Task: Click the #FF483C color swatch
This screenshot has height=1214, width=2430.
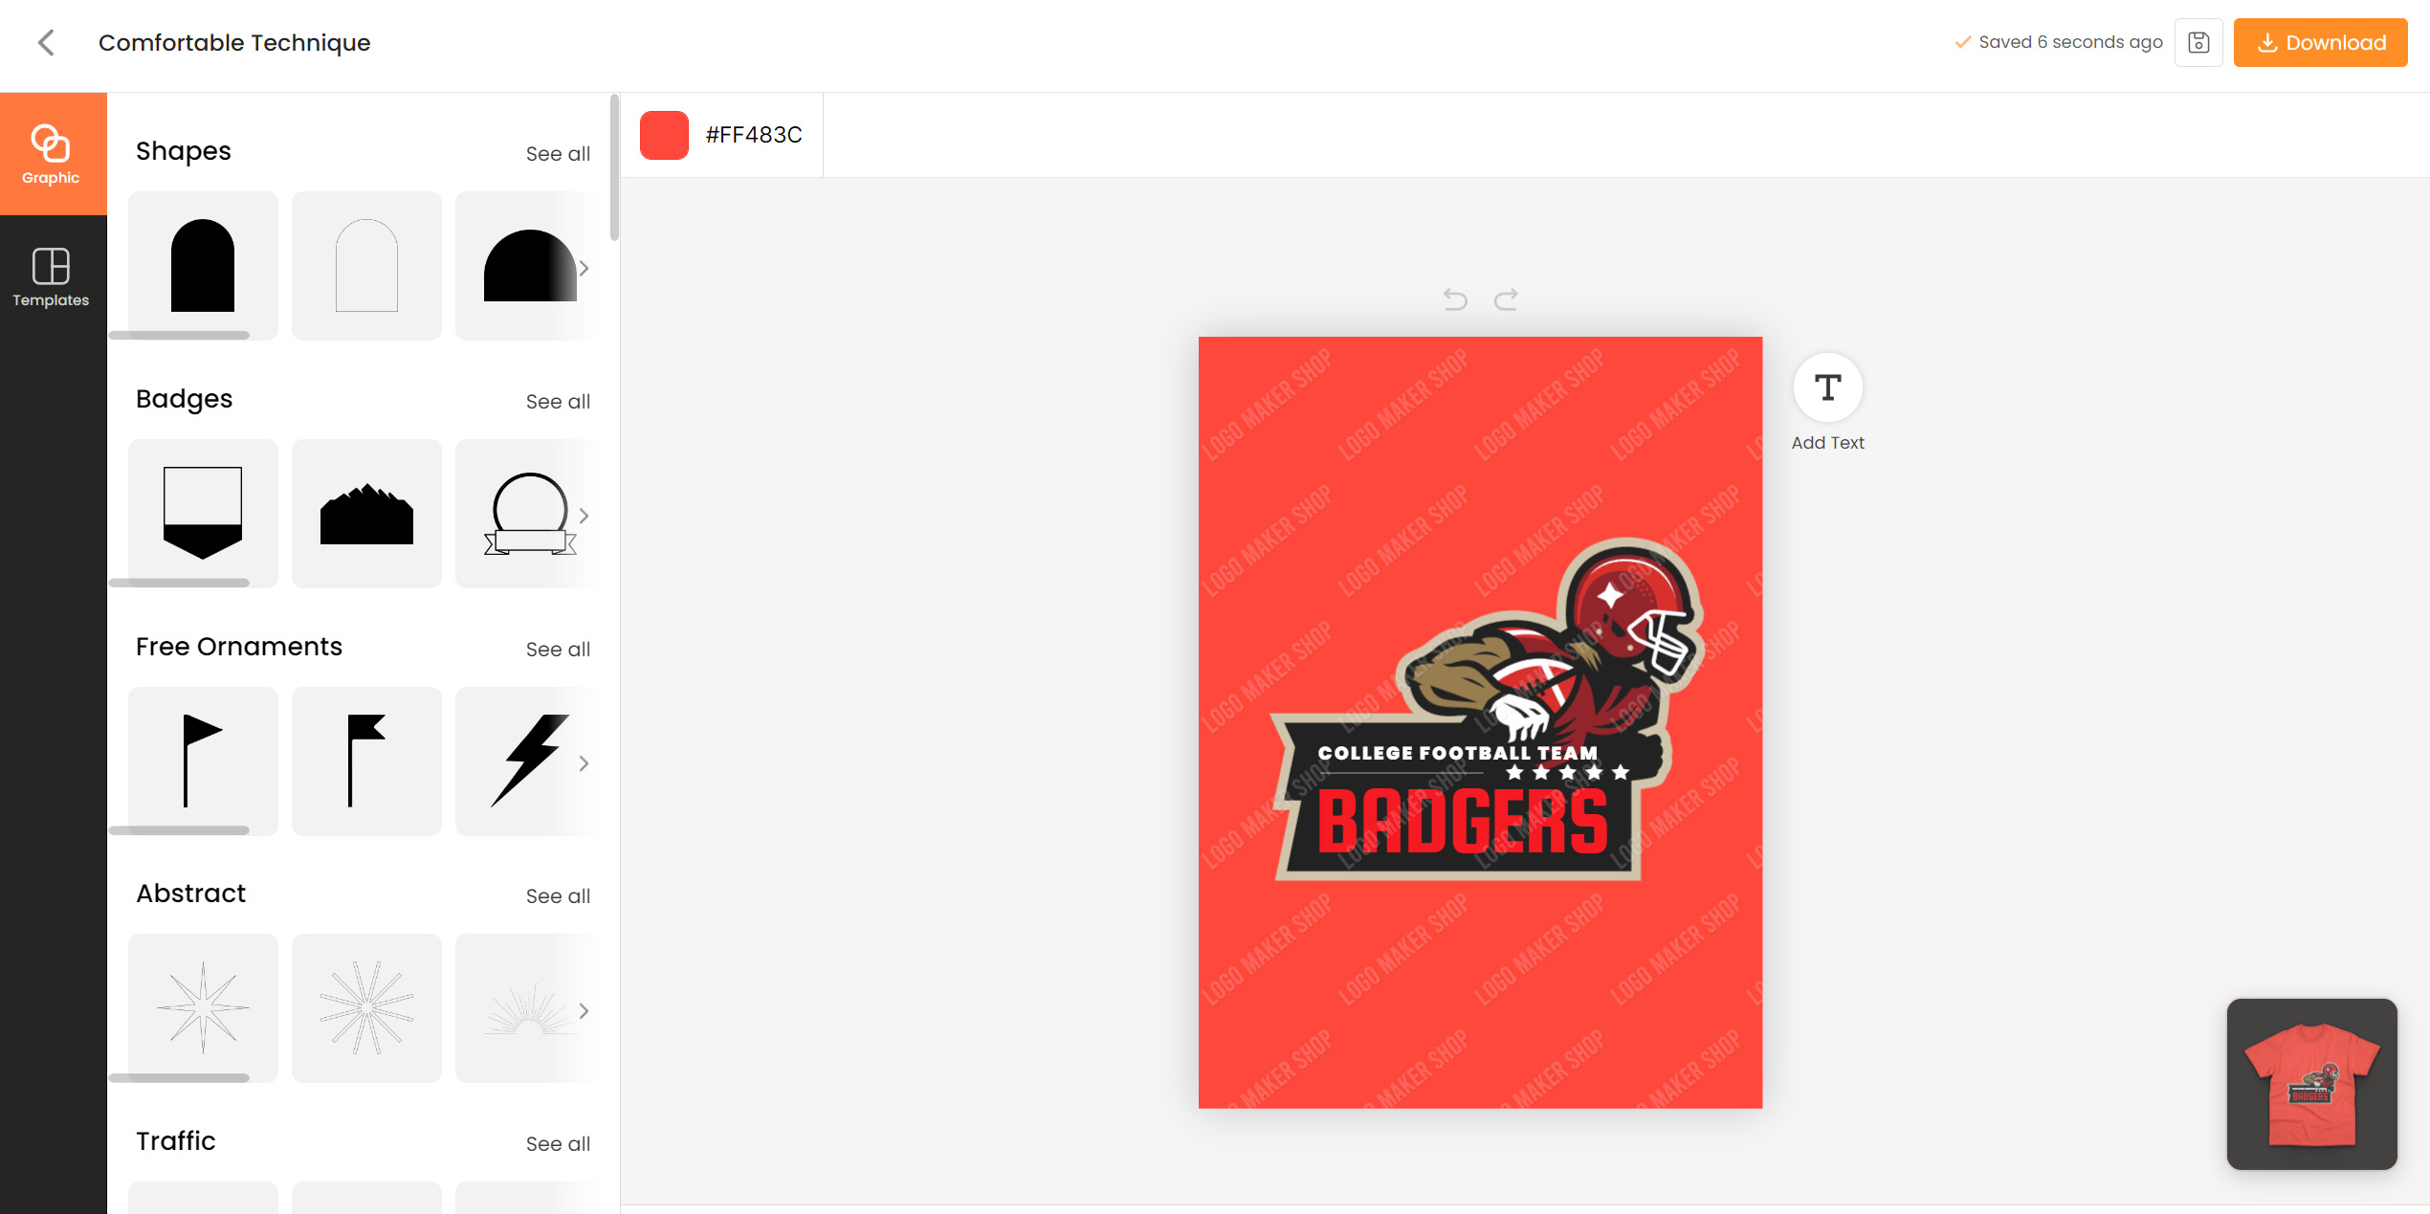Action: coord(664,135)
